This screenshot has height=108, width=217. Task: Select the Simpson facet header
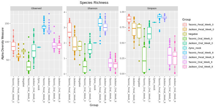[x=152, y=8]
